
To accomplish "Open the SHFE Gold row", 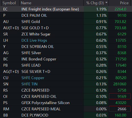I will coord(31,22).
